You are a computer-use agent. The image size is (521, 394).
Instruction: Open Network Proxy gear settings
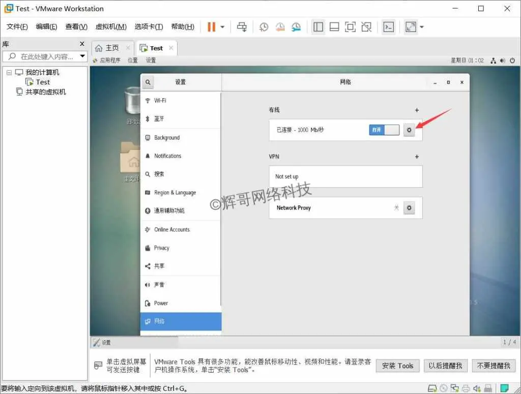[409, 208]
